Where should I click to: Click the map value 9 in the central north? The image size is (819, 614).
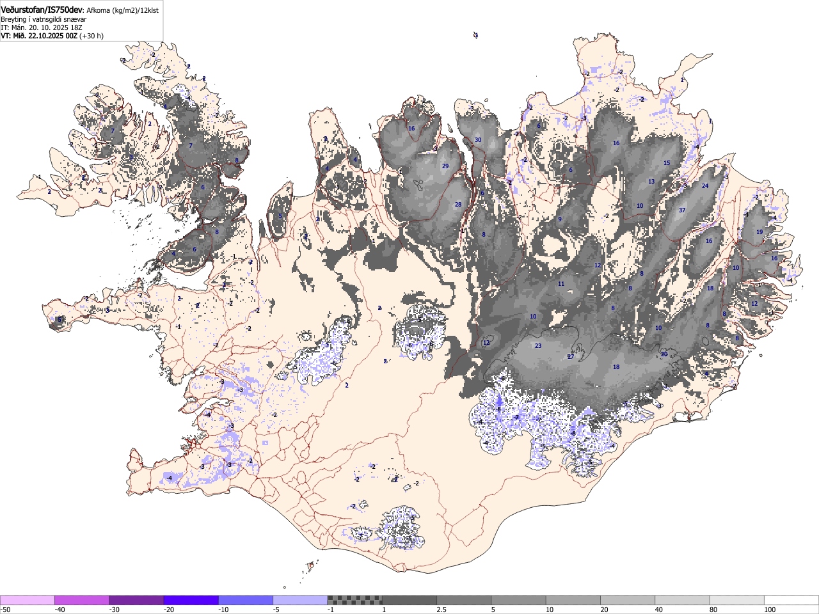click(560, 219)
